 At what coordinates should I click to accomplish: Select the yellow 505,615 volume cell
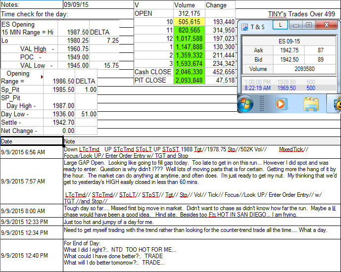pos(189,22)
